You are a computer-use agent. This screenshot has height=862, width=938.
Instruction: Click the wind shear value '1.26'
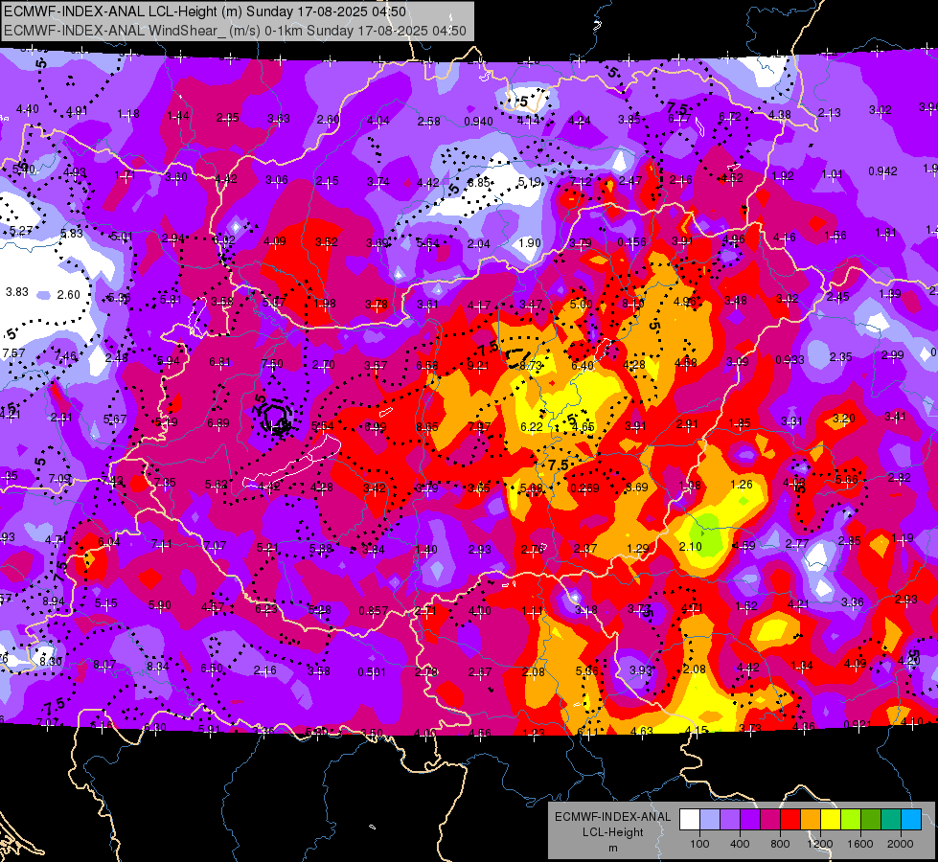click(x=742, y=484)
